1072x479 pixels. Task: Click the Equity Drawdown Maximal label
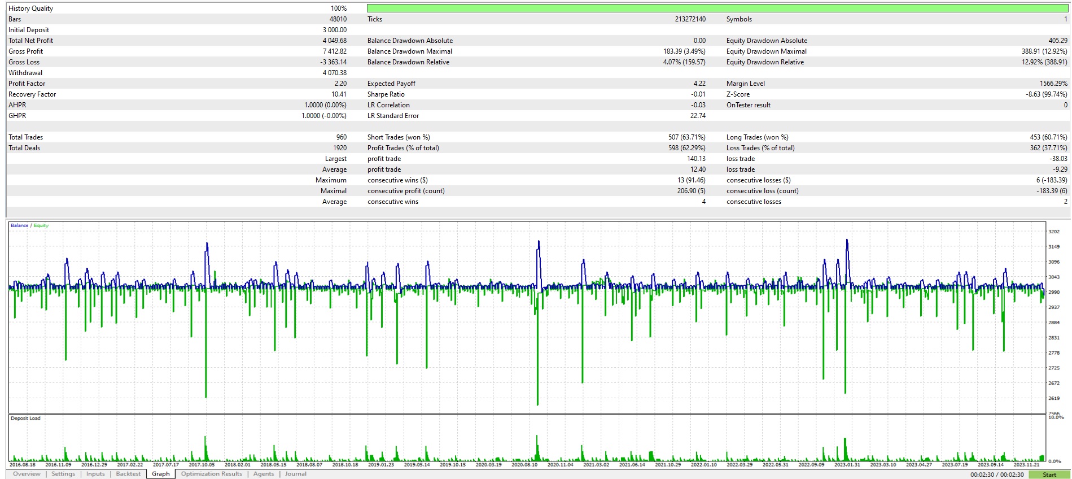pos(766,51)
